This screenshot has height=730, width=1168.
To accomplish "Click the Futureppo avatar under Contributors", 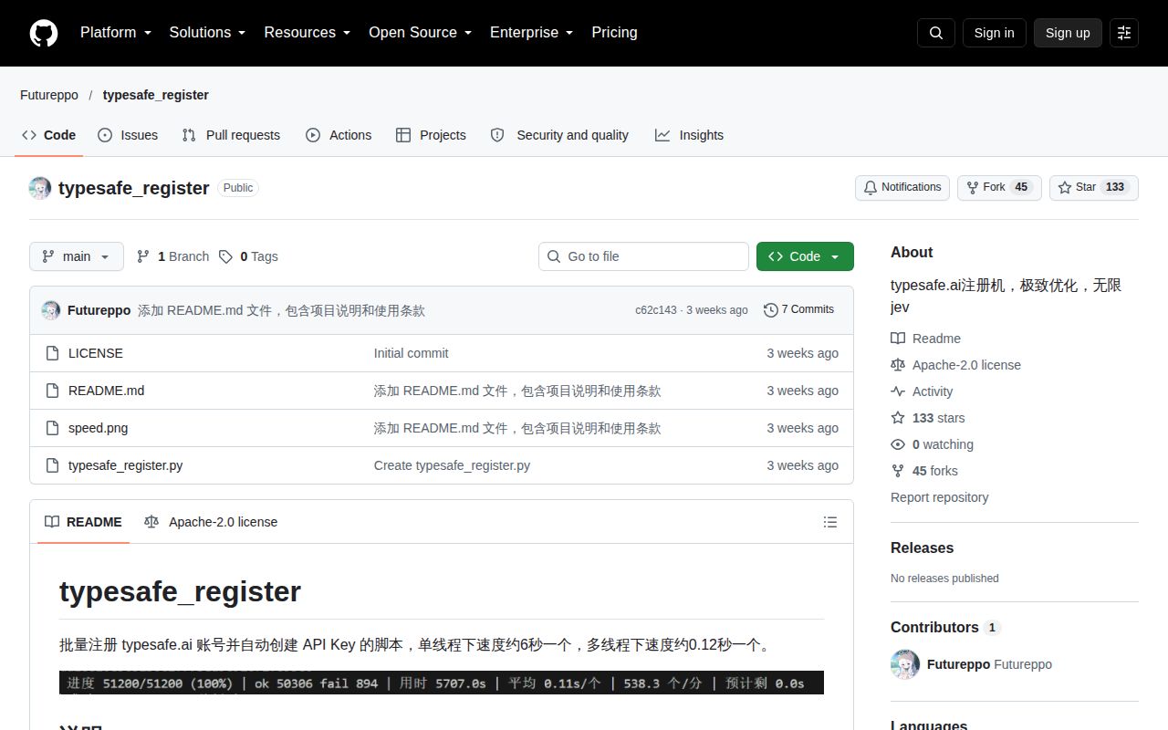I will pos(905,664).
